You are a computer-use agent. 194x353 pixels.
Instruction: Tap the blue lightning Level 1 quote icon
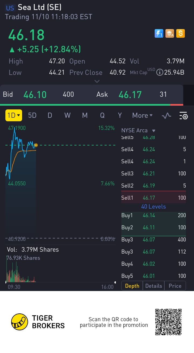point(159,33)
